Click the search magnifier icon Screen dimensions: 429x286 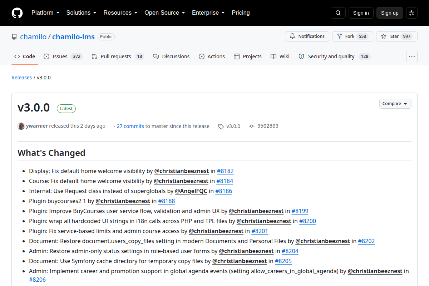[x=338, y=13]
